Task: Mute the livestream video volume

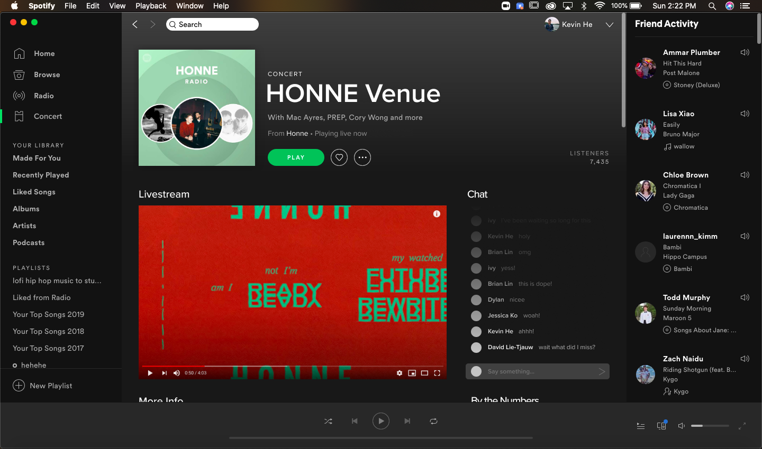Action: click(177, 373)
